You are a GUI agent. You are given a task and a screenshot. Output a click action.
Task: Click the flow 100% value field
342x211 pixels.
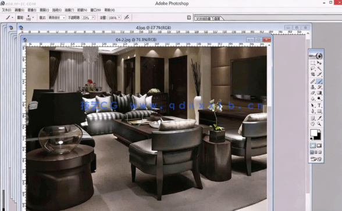[113, 17]
